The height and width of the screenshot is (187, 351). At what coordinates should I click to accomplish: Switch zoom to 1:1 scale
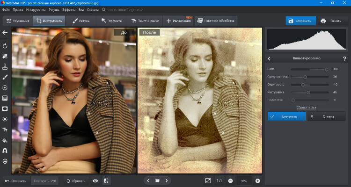pyautogui.click(x=219, y=180)
